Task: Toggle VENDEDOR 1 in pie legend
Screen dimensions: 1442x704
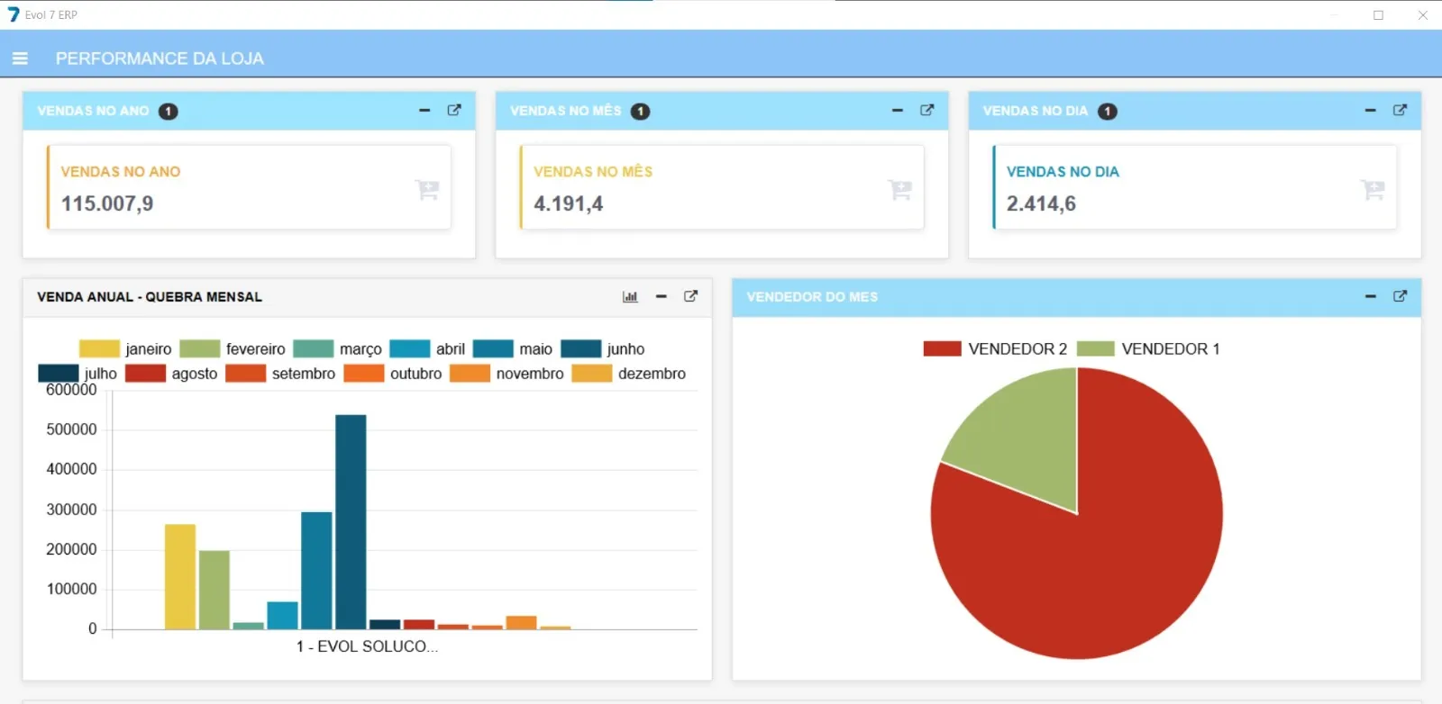Action: click(x=1148, y=349)
